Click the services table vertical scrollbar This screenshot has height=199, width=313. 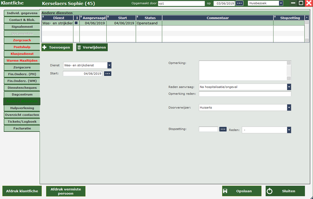point(306,31)
